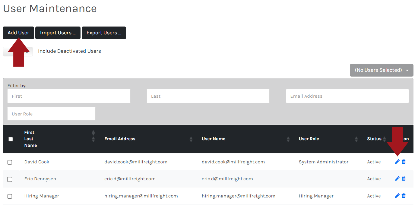Toggle Include Deactivated Users switch
The width and height of the screenshot is (418, 205).
point(18,51)
